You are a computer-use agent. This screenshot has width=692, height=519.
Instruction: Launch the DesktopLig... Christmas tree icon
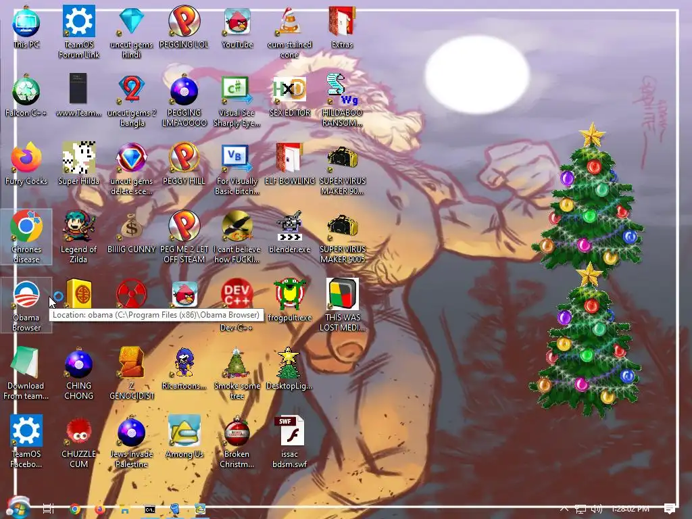click(289, 368)
